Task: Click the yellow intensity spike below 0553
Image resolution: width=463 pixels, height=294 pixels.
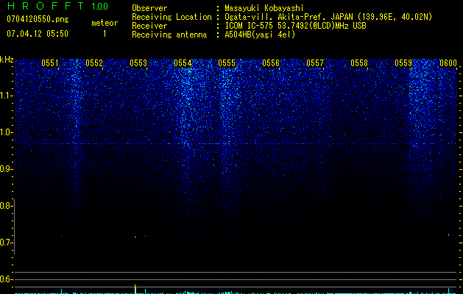Action: coord(135,289)
